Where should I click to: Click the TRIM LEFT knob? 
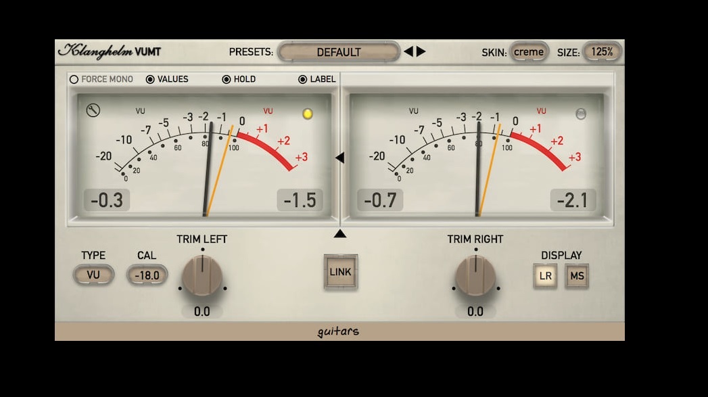coord(202,275)
